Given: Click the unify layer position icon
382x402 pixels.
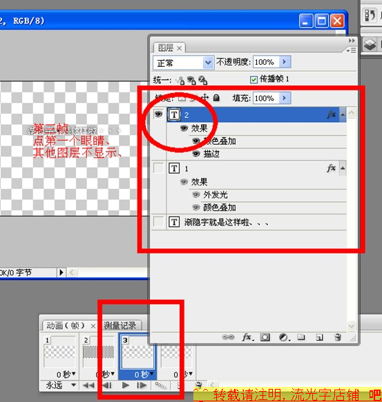Looking at the screenshot, I should pos(180,81).
